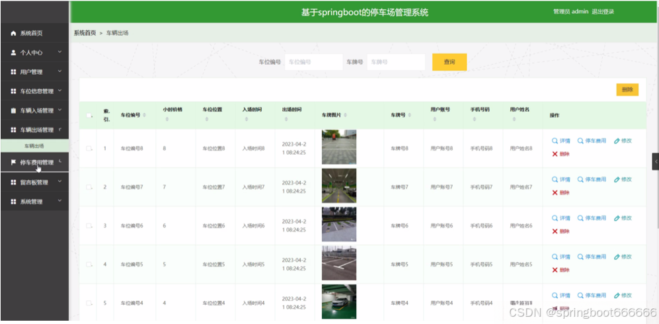Open the white car thumbnail in row 5
The height and width of the screenshot is (324, 659).
click(x=338, y=302)
